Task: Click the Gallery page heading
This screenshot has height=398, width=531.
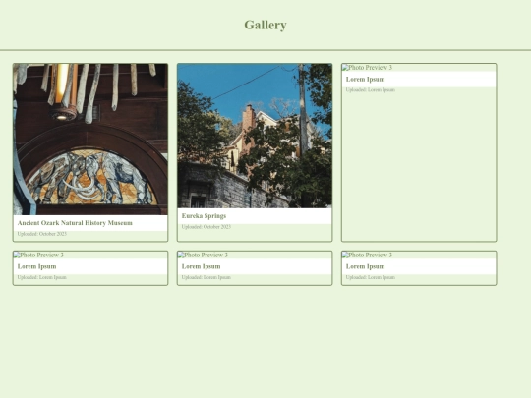Action: pyautogui.click(x=265, y=25)
